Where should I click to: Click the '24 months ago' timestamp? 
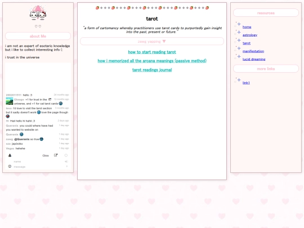coord(61,95)
